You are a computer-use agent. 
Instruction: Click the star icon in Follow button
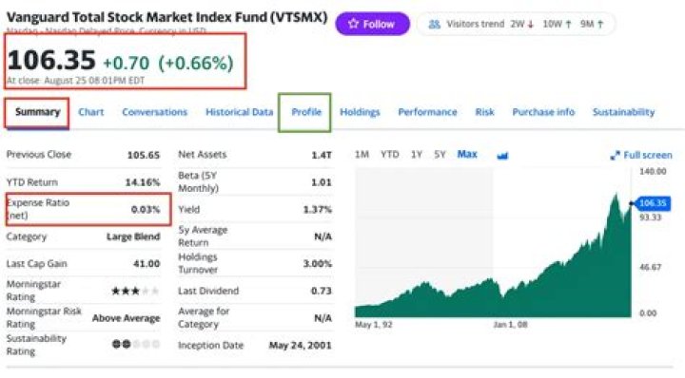(353, 24)
